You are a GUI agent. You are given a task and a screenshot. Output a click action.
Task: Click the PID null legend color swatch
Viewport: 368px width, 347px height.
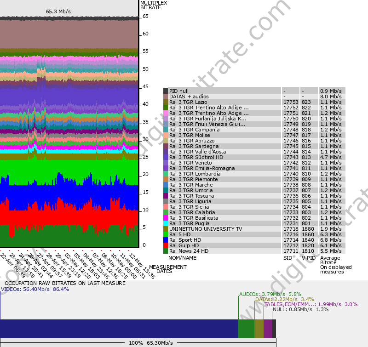tap(166, 91)
